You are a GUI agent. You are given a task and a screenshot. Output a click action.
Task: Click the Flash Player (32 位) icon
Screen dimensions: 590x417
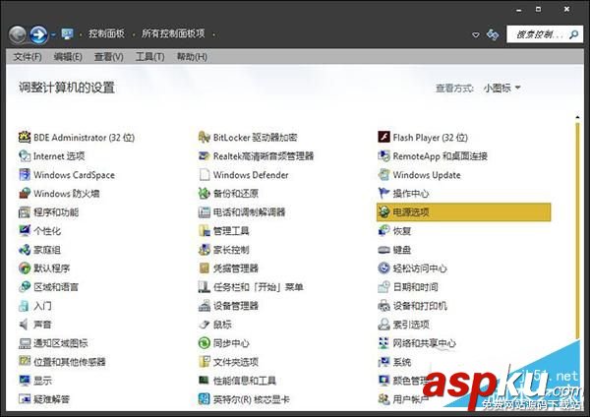click(x=383, y=137)
